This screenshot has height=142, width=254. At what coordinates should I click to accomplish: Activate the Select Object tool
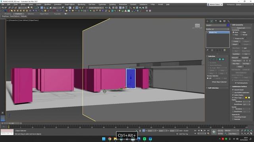[x=29, y=8]
